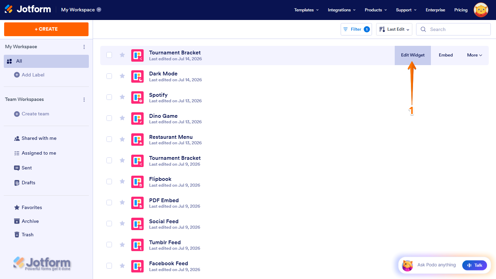Click the Jotform logo in header

point(28,9)
